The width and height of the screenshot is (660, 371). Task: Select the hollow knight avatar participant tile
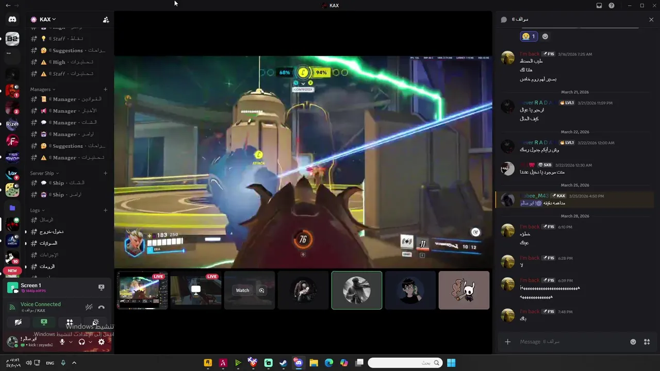tap(464, 290)
